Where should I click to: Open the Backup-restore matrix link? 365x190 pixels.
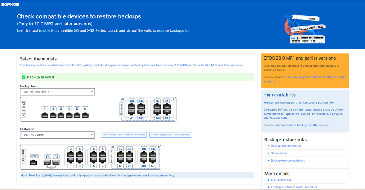coord(285,146)
